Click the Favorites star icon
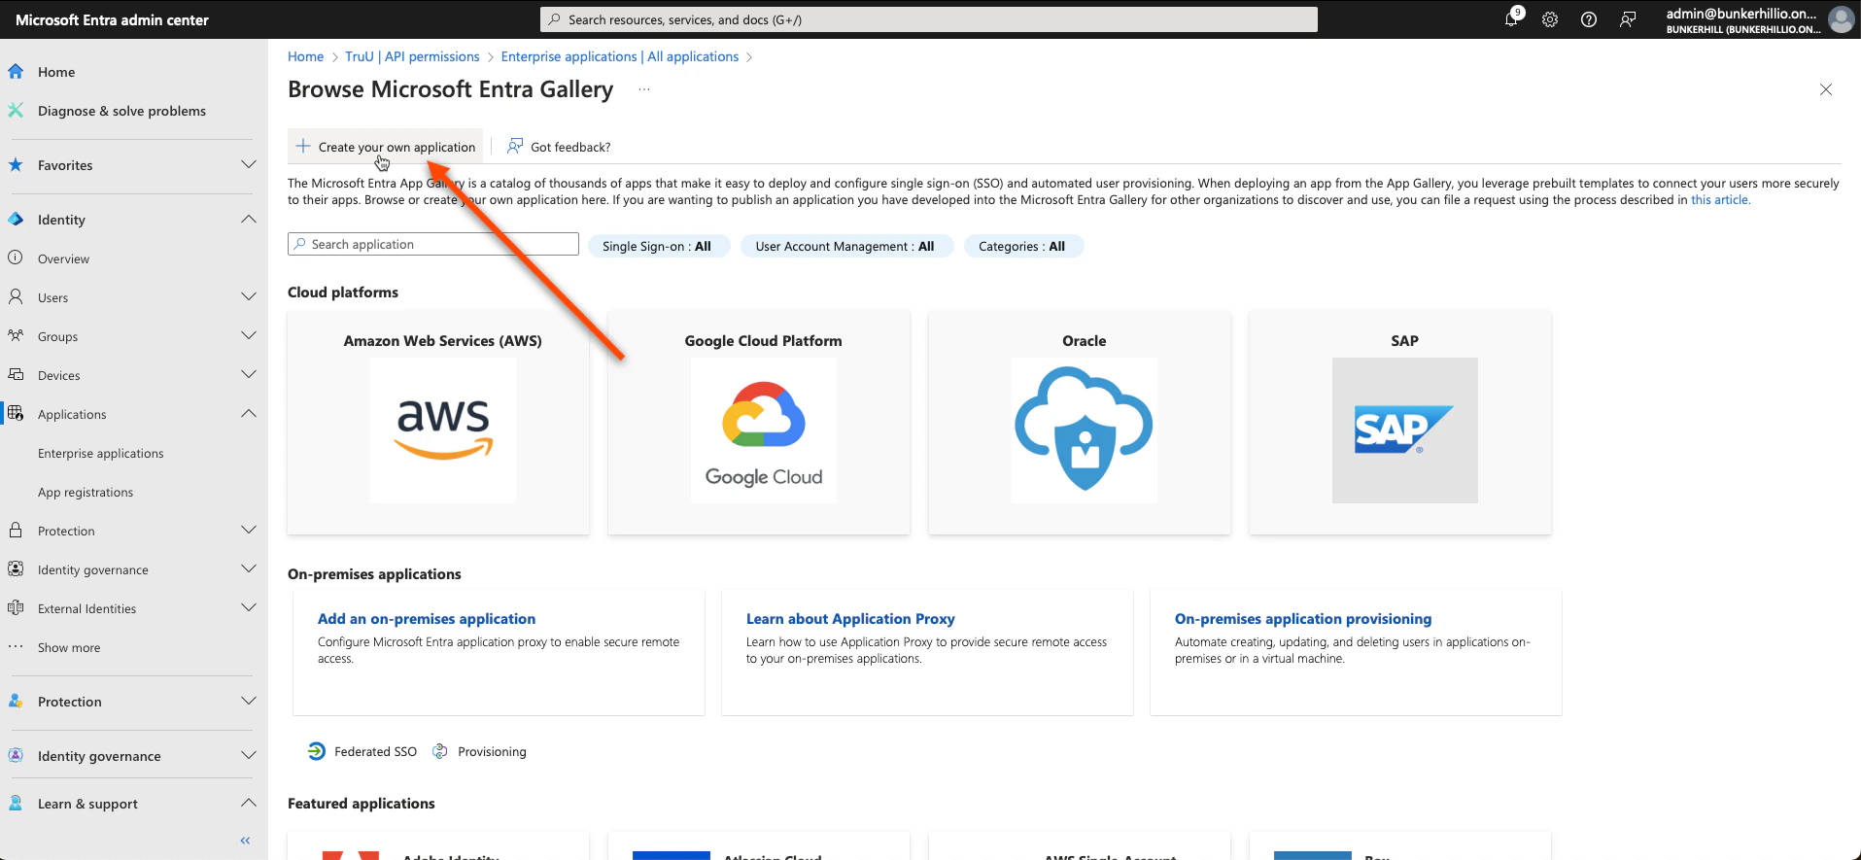This screenshot has width=1861, height=860. (x=16, y=164)
